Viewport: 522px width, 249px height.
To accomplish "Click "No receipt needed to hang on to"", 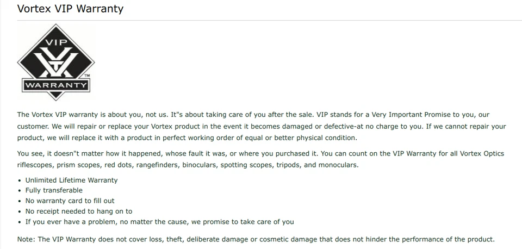I will click(78, 211).
